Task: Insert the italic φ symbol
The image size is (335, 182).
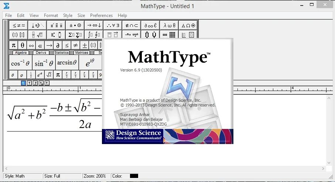Action: [22, 75]
